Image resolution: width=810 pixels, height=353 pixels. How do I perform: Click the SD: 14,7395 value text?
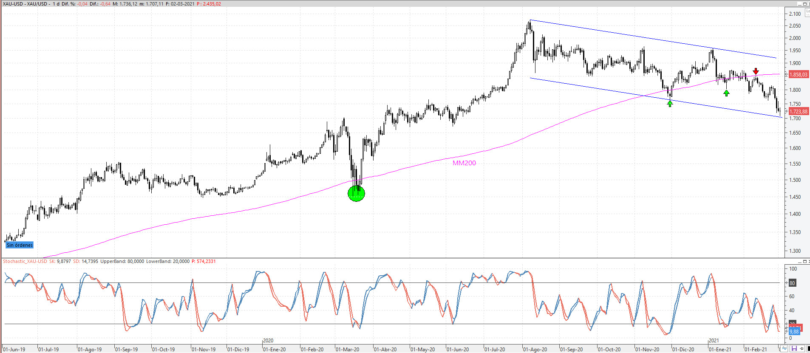pyautogui.click(x=85, y=261)
